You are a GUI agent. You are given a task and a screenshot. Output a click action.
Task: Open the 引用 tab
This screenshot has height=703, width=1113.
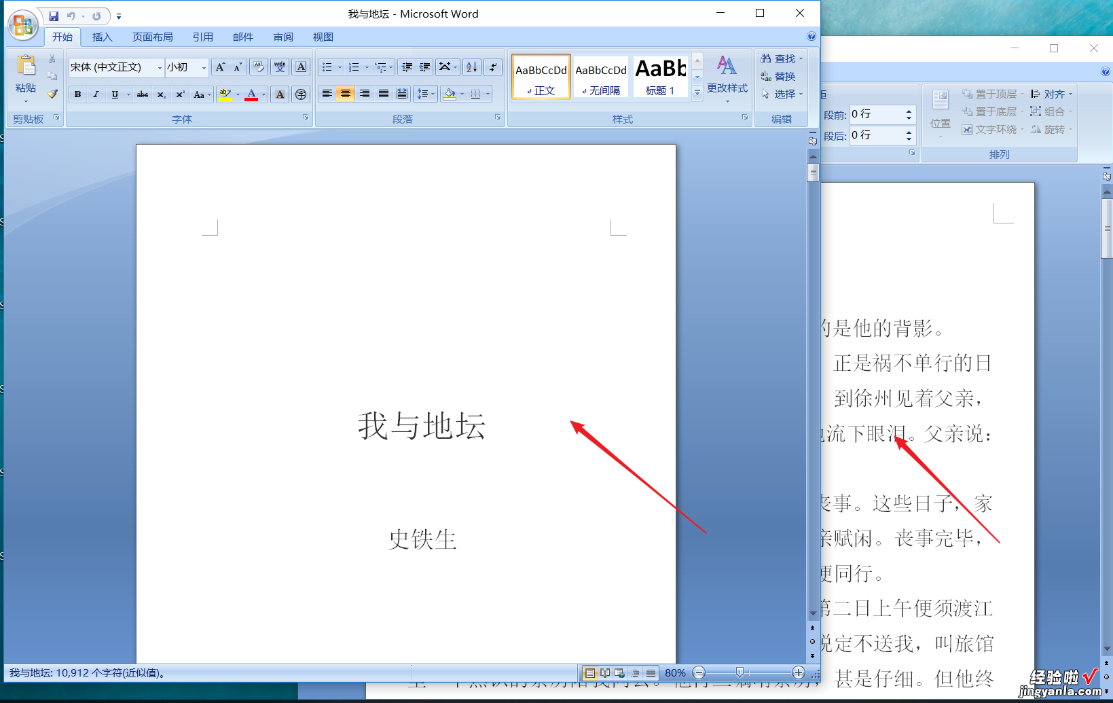point(203,37)
